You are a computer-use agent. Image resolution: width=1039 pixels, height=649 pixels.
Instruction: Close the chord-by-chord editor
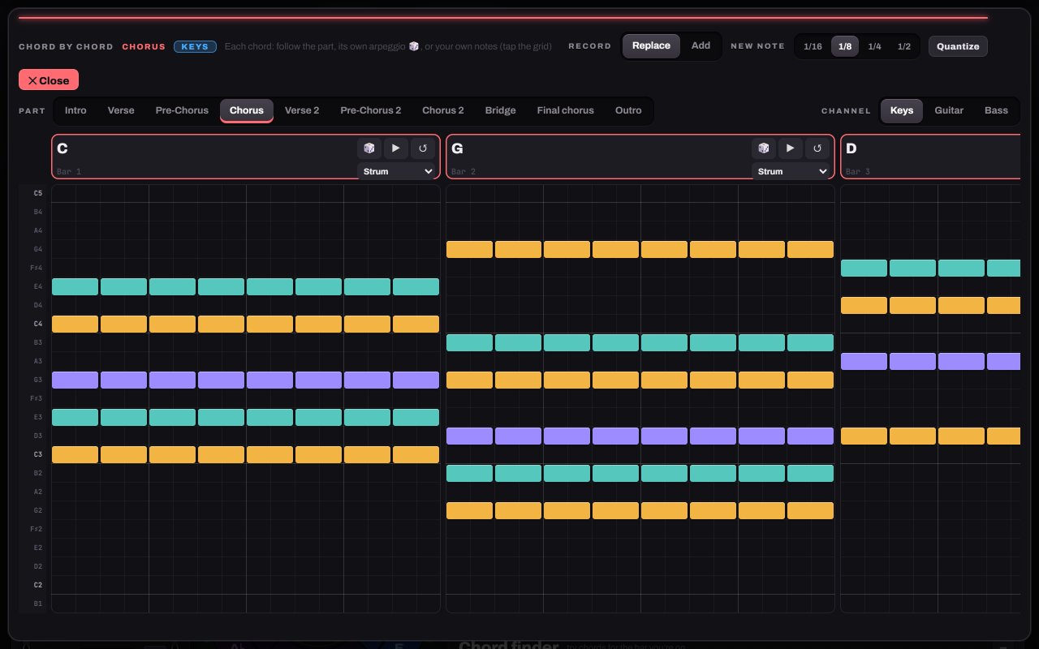pos(49,80)
